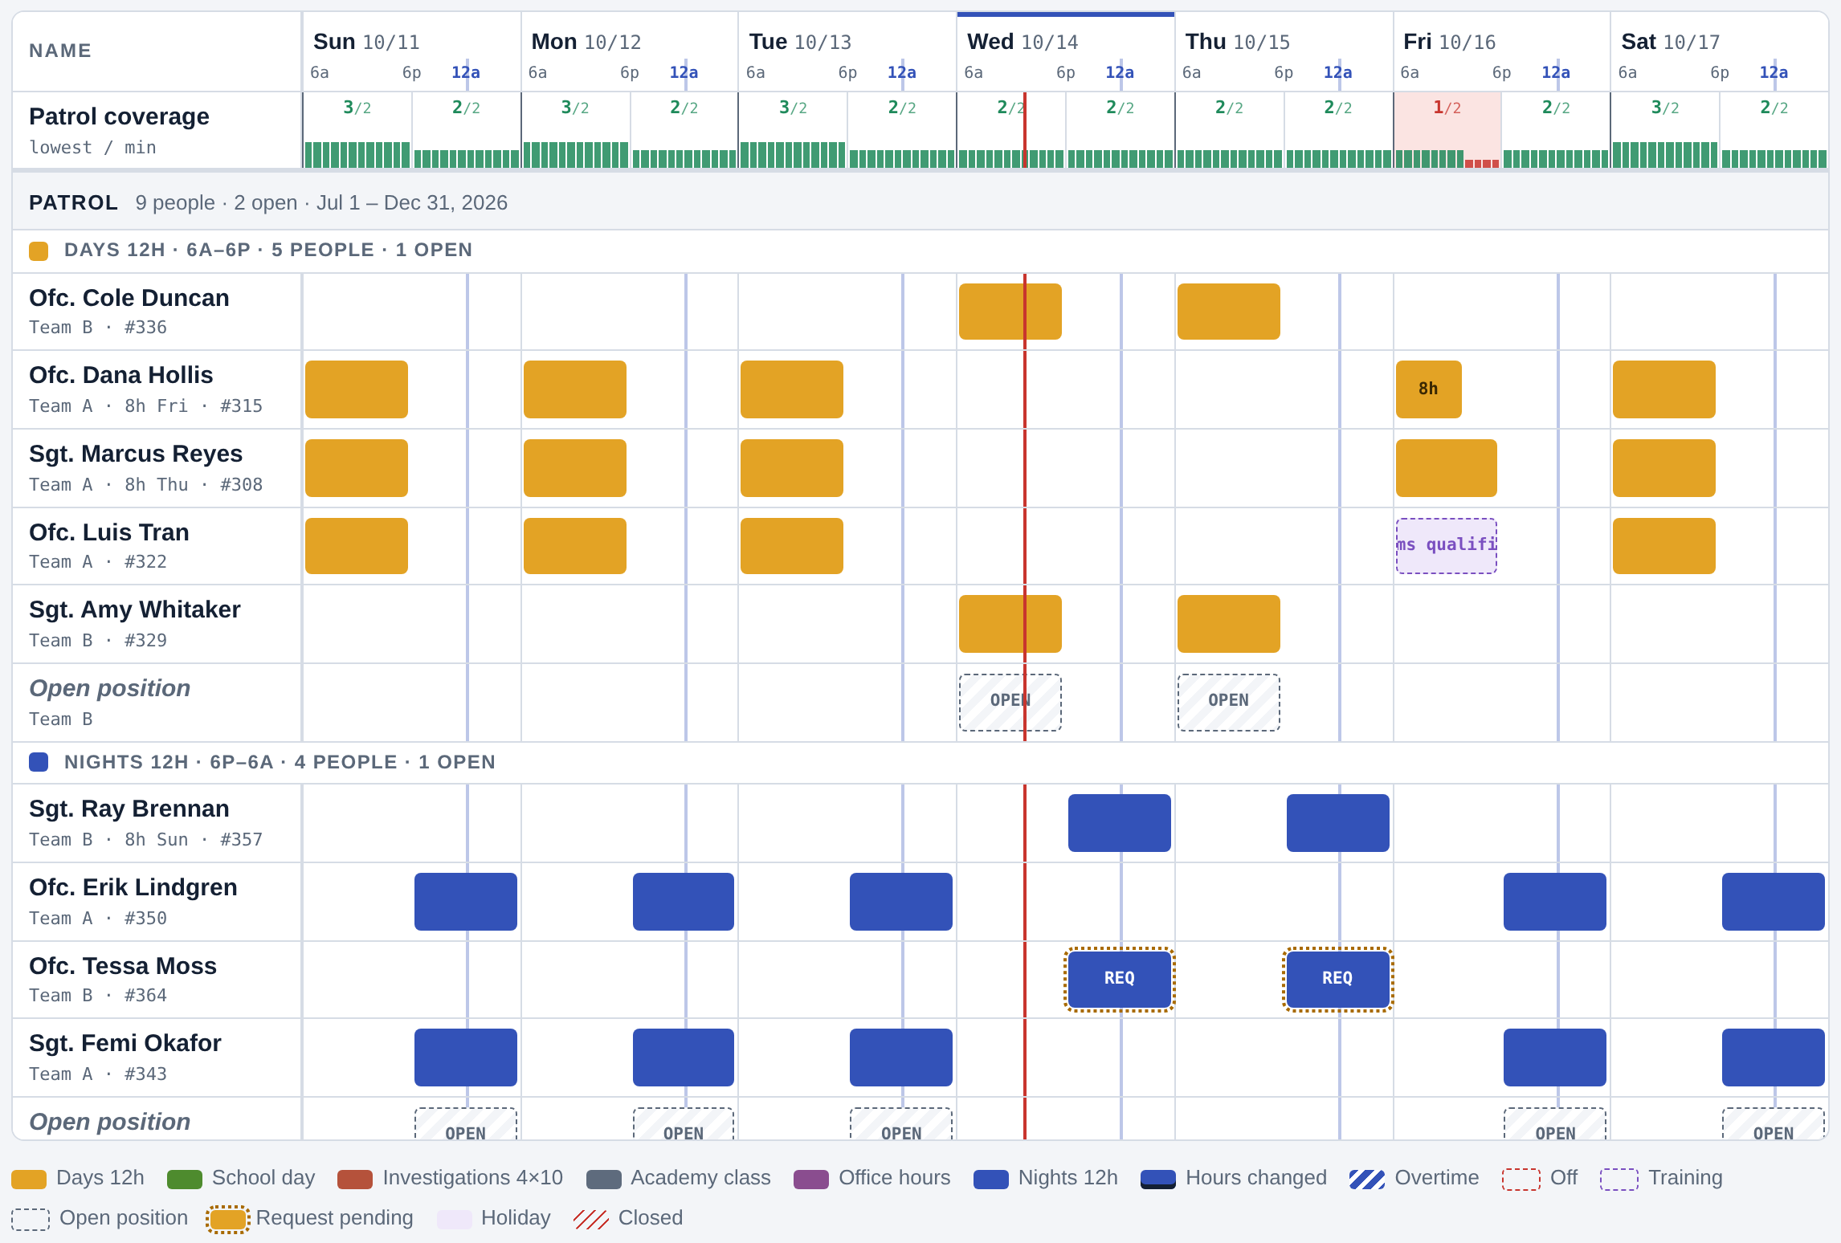This screenshot has height=1243, width=1841.
Task: Collapse the NIGHTS 12H shift group header
Action: click(920, 762)
